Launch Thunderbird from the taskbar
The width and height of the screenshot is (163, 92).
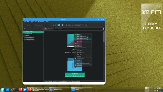tap(25, 89)
